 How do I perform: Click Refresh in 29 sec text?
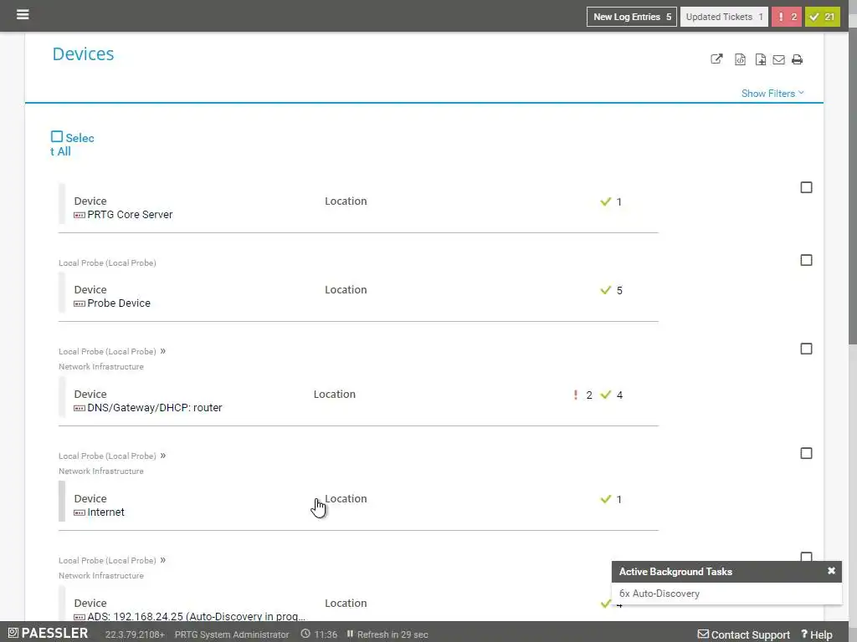[393, 634]
